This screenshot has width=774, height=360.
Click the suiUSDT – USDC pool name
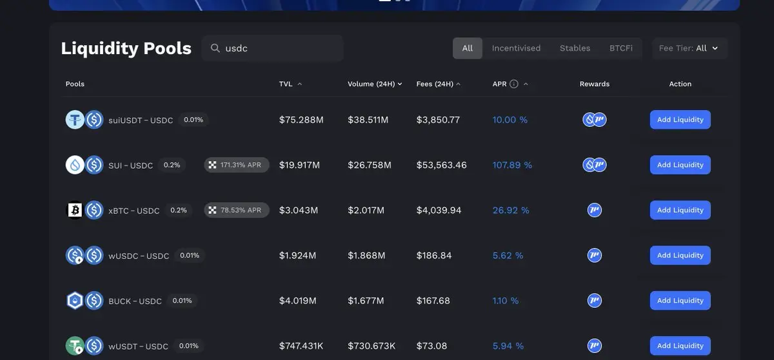[141, 120]
